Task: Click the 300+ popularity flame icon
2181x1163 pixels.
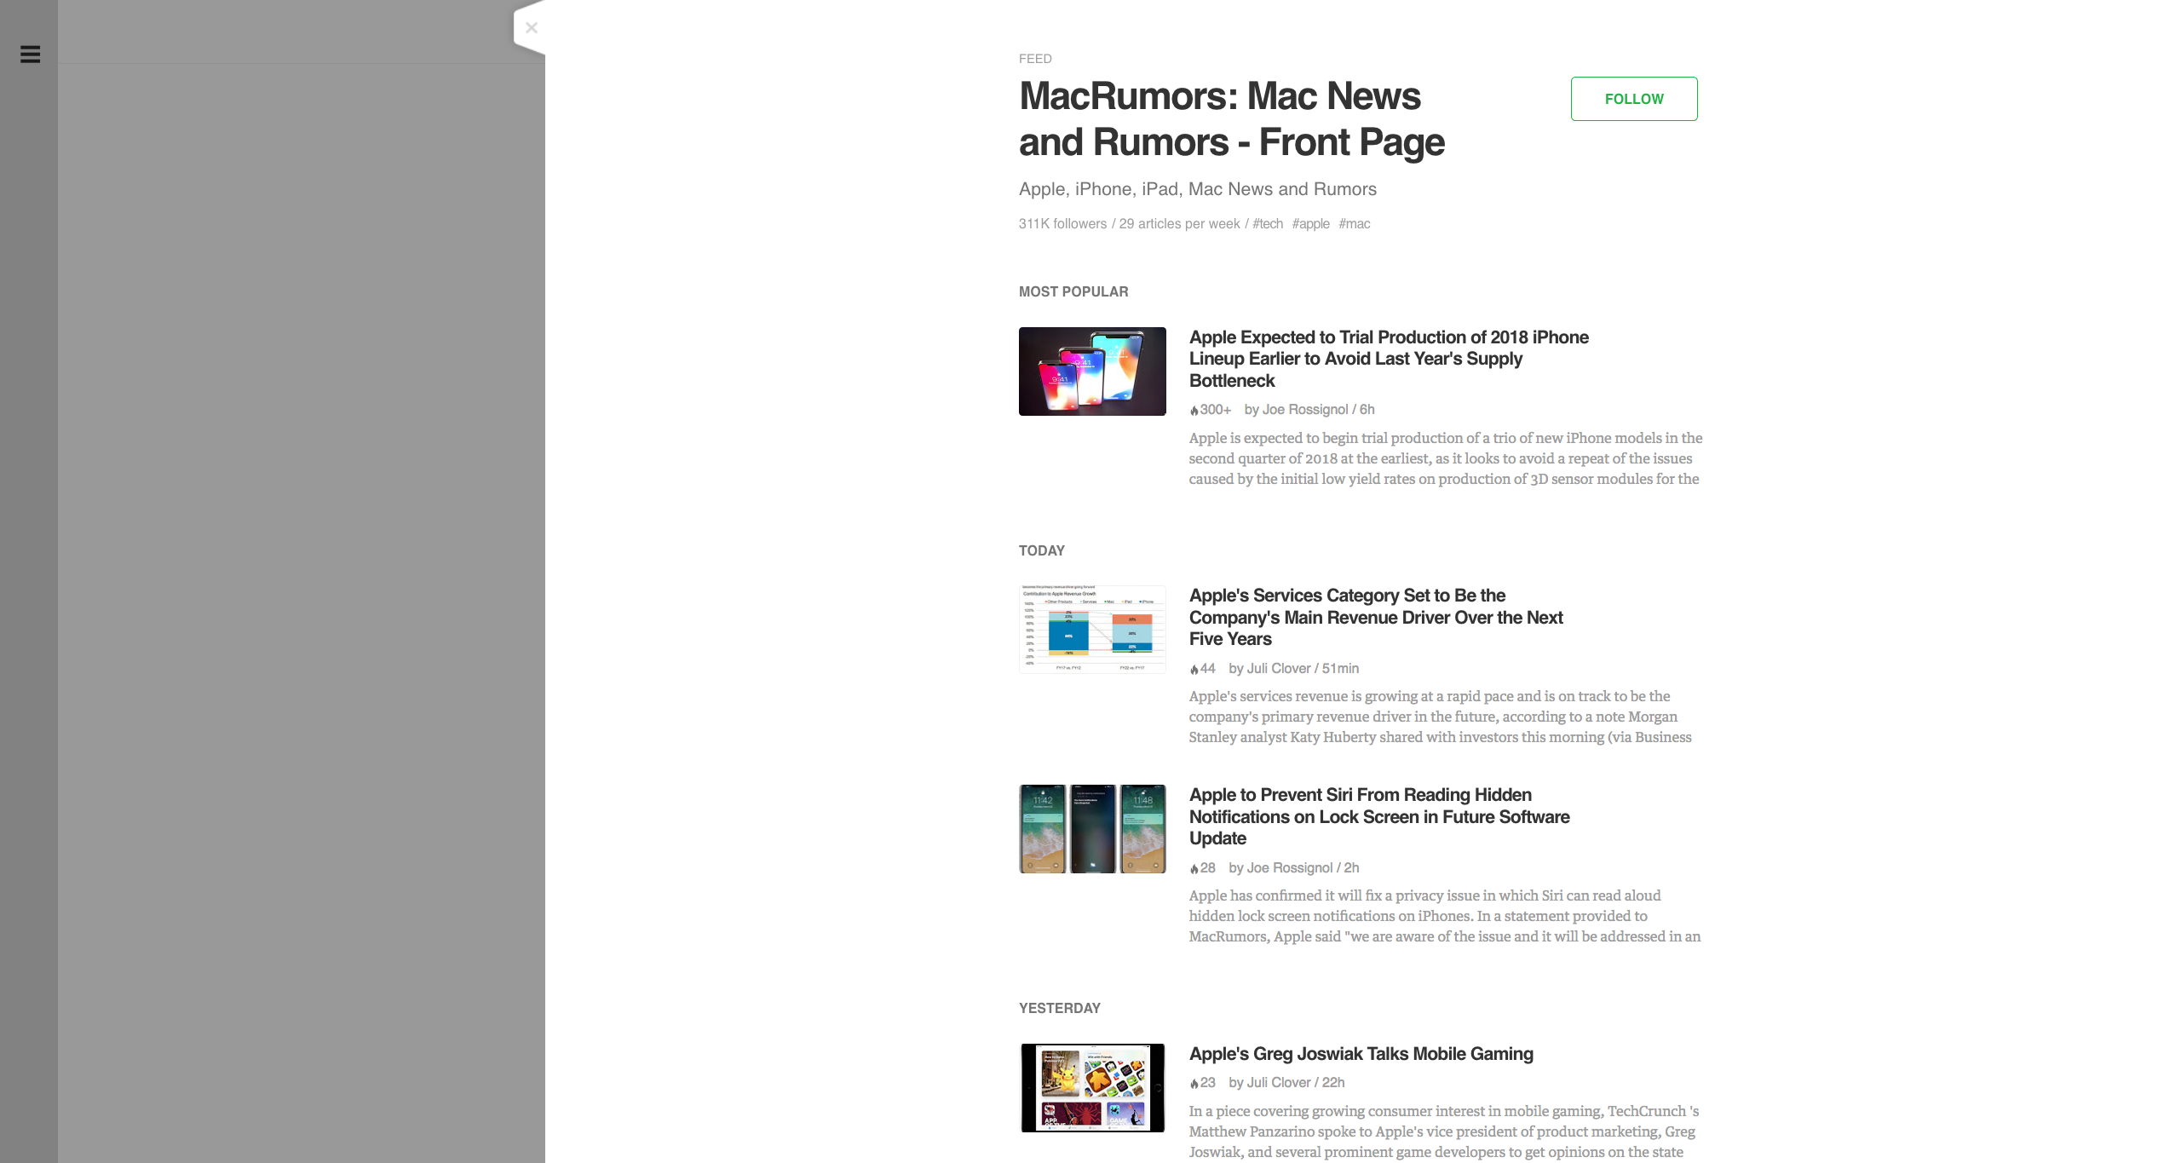Action: point(1194,411)
